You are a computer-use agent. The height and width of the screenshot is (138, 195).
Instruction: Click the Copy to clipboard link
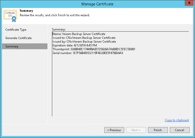177,120
